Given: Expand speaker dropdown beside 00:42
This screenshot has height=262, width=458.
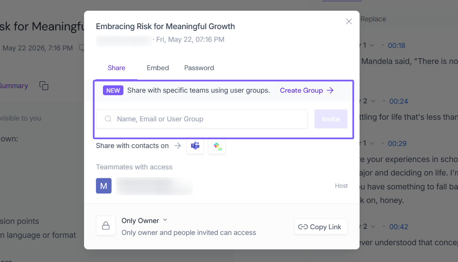Looking at the screenshot, I should (373, 226).
